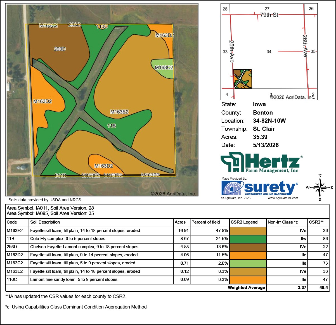
Task: Click the orange 110C CSR2 legend swatch
Action: (x=248, y=279)
